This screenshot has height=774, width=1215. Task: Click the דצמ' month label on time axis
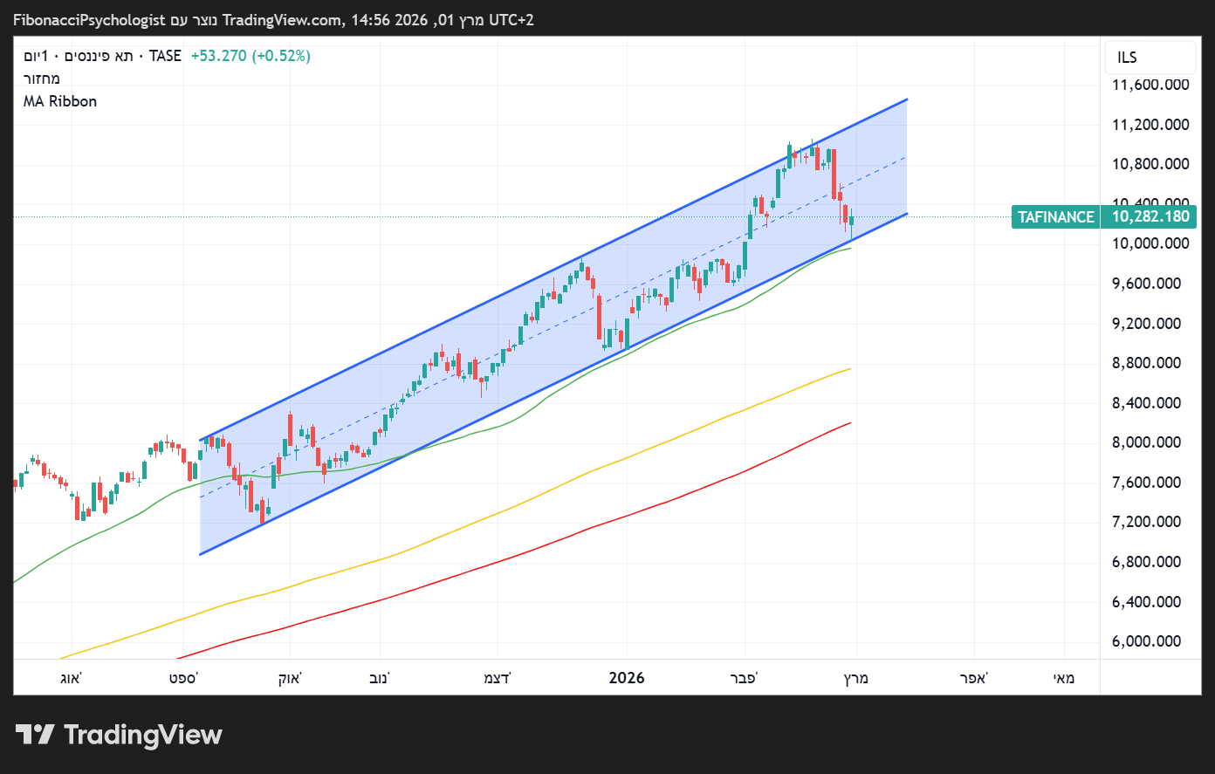498,678
